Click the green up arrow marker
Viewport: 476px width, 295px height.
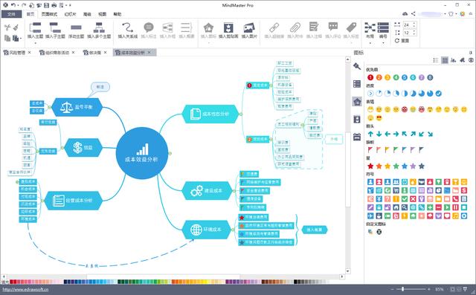370,134
